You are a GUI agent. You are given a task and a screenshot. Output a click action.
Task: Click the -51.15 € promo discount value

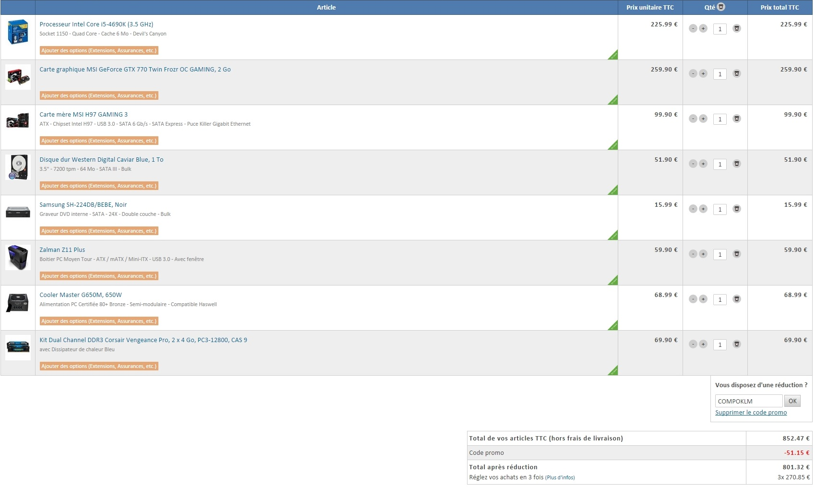(797, 452)
